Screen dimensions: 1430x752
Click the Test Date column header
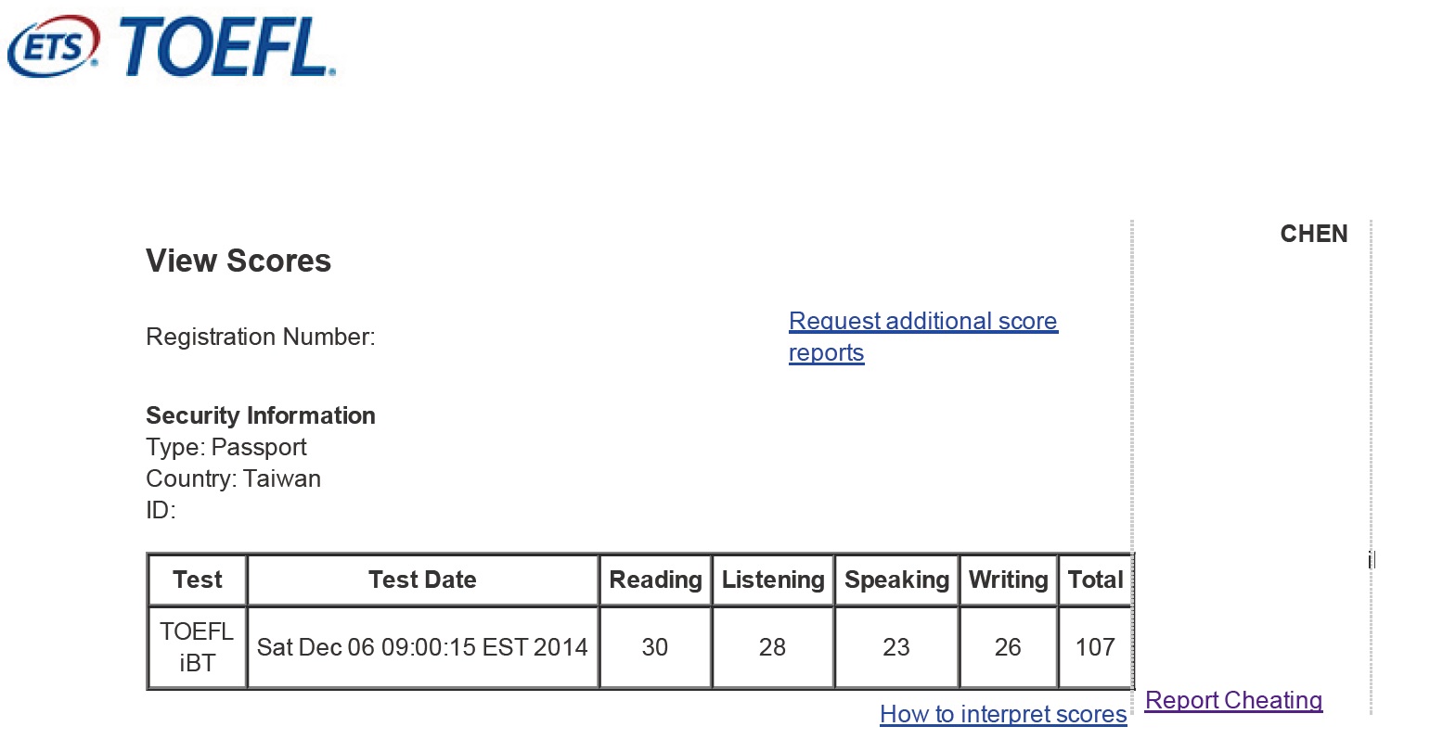pos(422,580)
